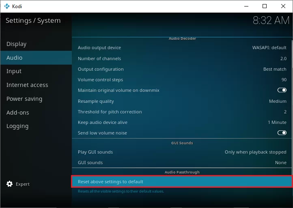Viewport: 293px width, 208px height.
Task: Toggle Send low volume noise switch
Action: click(282, 133)
